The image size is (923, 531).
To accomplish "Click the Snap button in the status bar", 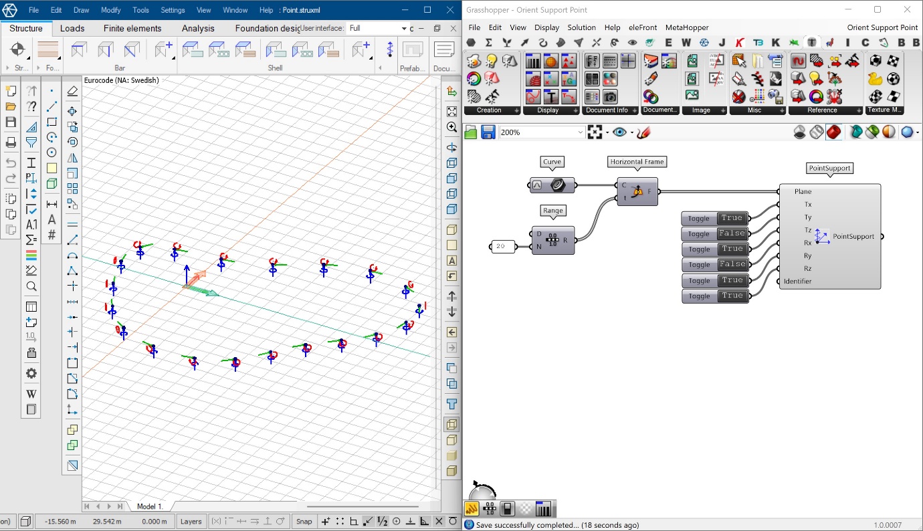I will coord(304,521).
